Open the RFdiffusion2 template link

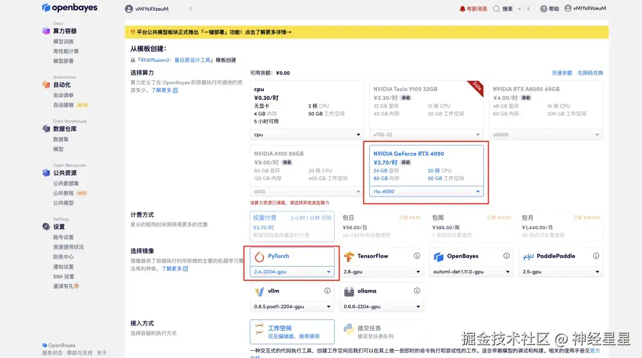[175, 60]
